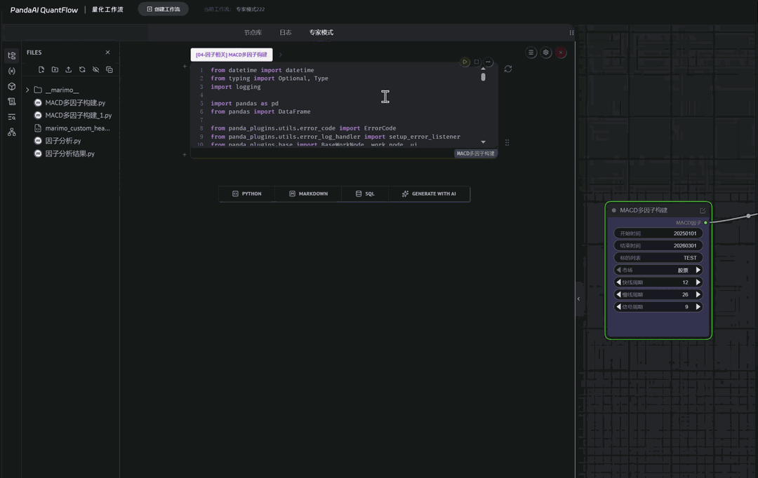Image resolution: width=758 pixels, height=478 pixels.
Task: Toggle the MACD node status dot
Action: pos(614,210)
